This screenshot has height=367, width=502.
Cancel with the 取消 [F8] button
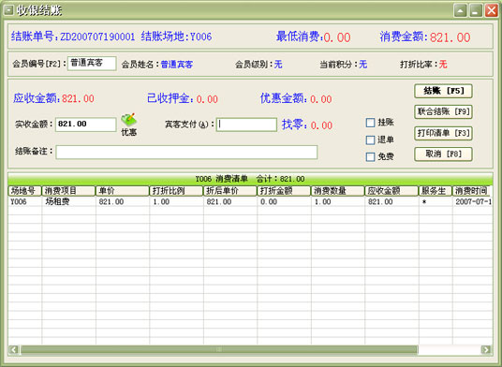443,154
